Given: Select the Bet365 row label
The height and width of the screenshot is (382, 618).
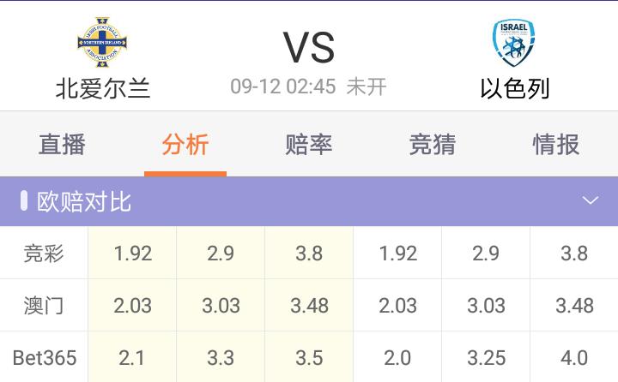Looking at the screenshot, I should point(44,357).
